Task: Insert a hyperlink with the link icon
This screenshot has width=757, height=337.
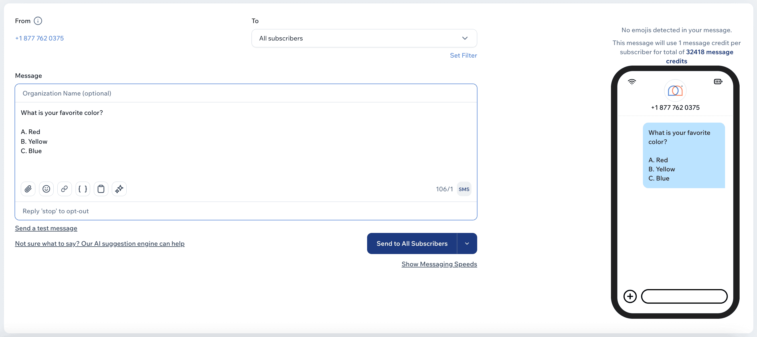Action: coord(65,189)
